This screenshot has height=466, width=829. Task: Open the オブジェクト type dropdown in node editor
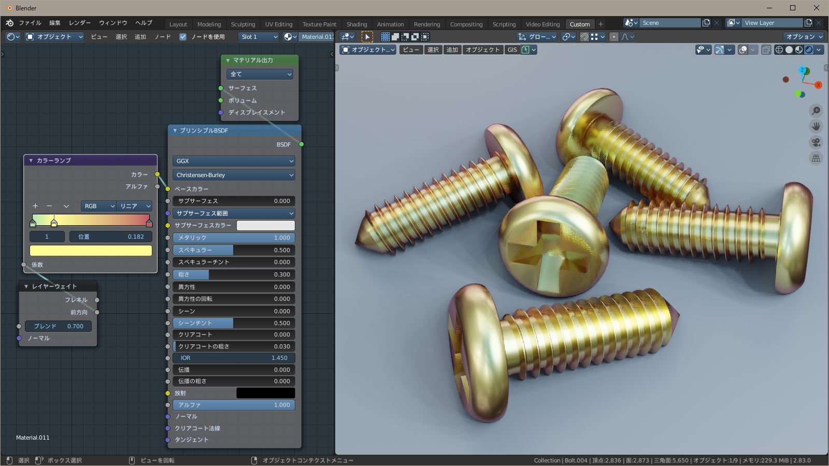pos(54,37)
